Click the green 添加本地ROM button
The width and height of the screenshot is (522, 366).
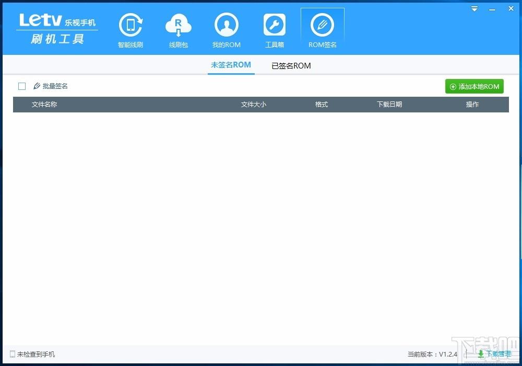click(x=474, y=86)
